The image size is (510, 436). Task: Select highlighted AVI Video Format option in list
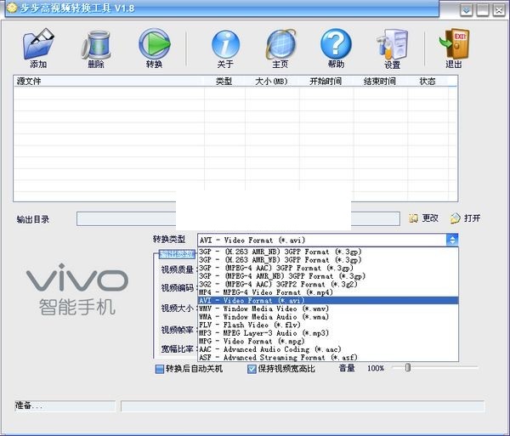tap(328, 300)
